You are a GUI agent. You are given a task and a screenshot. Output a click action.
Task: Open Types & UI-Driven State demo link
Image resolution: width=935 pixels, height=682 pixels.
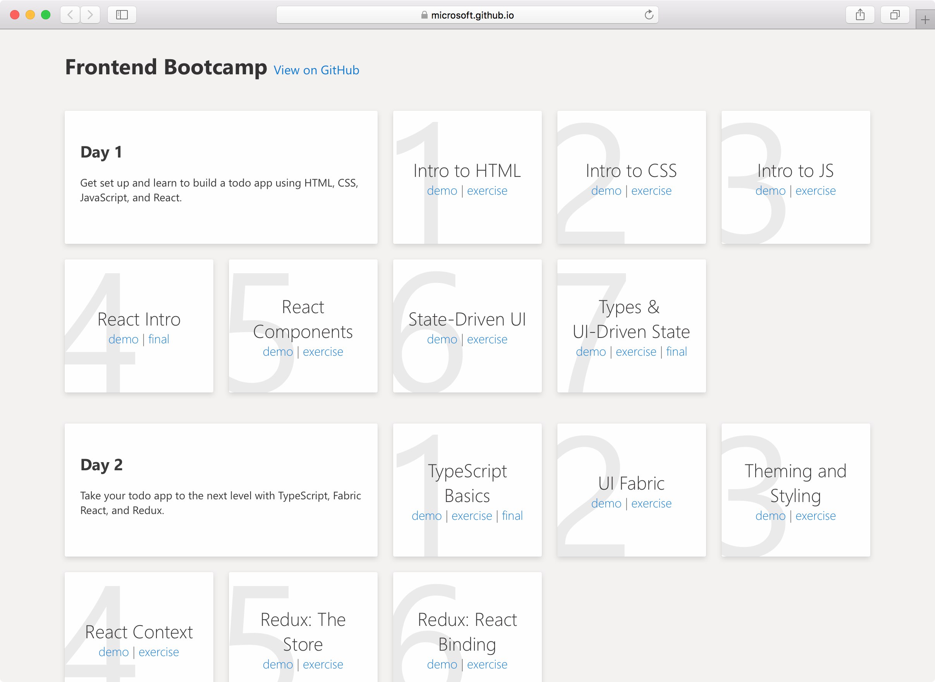pyautogui.click(x=591, y=352)
